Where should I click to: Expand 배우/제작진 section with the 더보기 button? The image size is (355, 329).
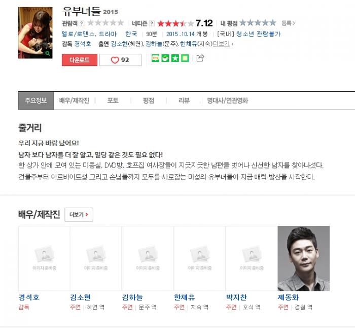(79, 215)
